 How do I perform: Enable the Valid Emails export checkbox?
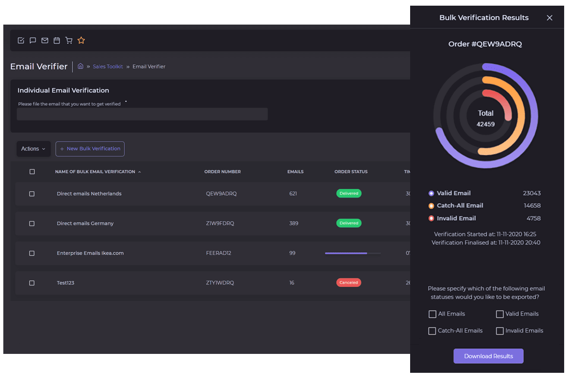[499, 314]
